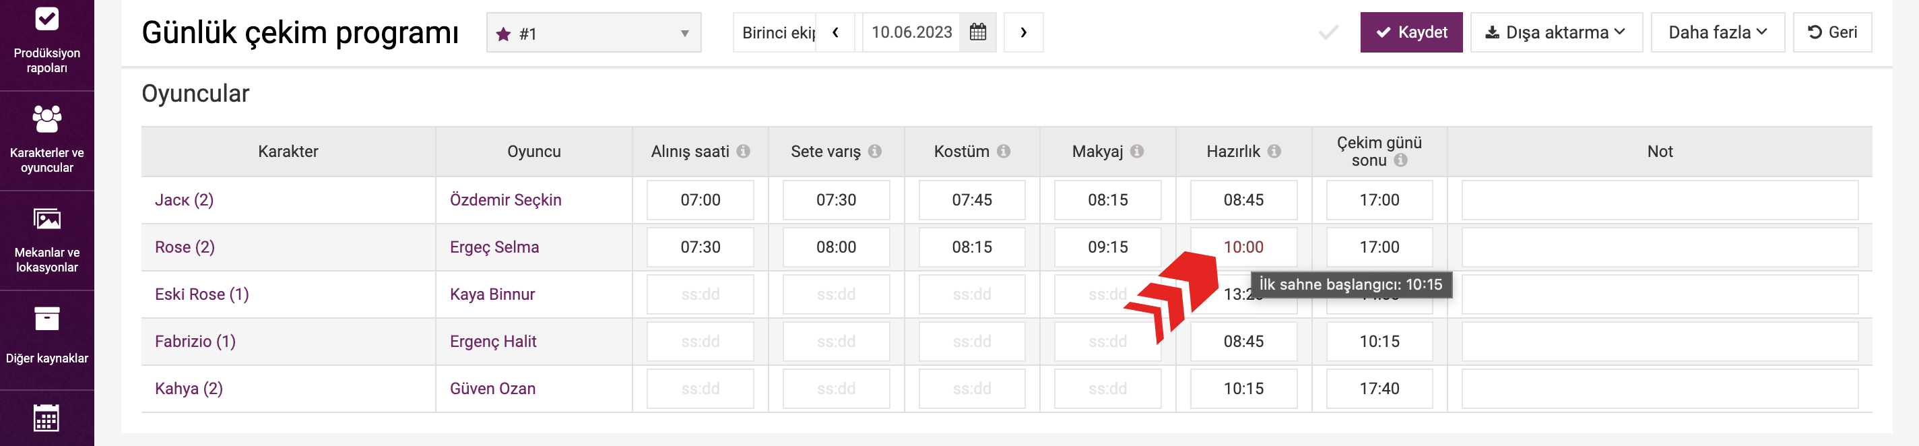
Task: Click the Makyaj info icon
Action: (x=1137, y=151)
